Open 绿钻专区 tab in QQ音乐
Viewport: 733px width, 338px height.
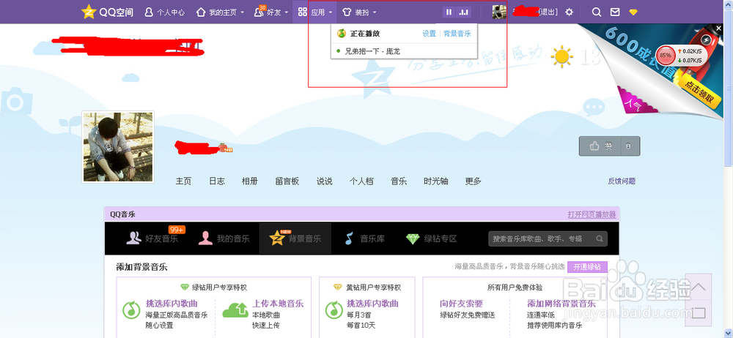click(431, 239)
